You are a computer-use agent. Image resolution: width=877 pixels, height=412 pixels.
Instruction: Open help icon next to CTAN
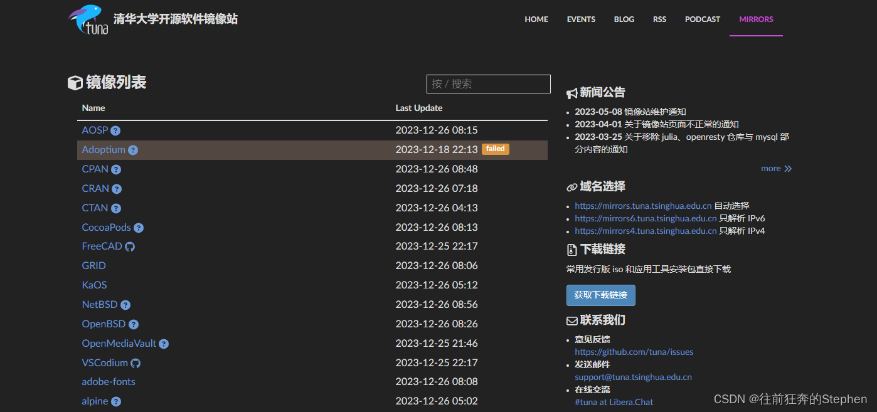click(x=116, y=209)
